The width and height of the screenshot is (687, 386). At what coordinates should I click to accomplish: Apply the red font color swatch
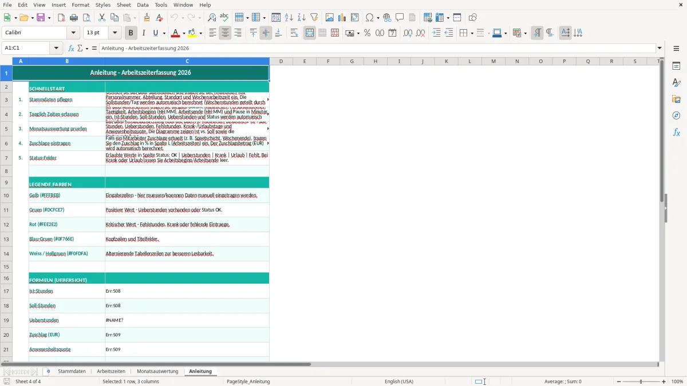click(175, 33)
